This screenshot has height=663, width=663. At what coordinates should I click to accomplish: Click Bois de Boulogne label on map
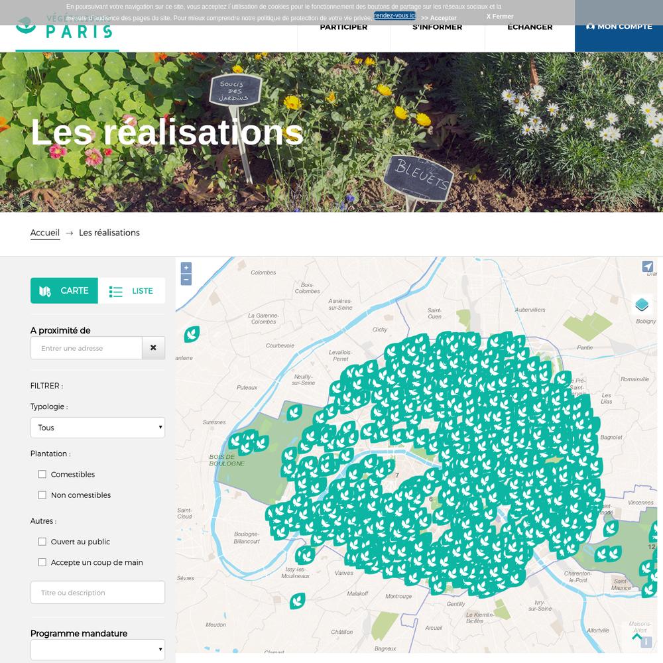click(x=227, y=460)
